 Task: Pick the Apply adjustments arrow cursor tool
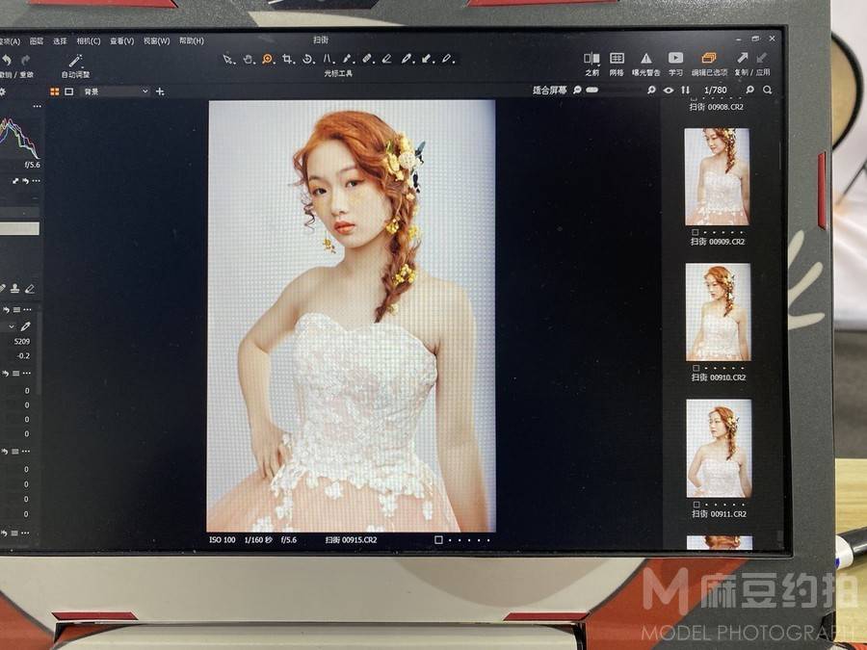pyautogui.click(x=428, y=59)
